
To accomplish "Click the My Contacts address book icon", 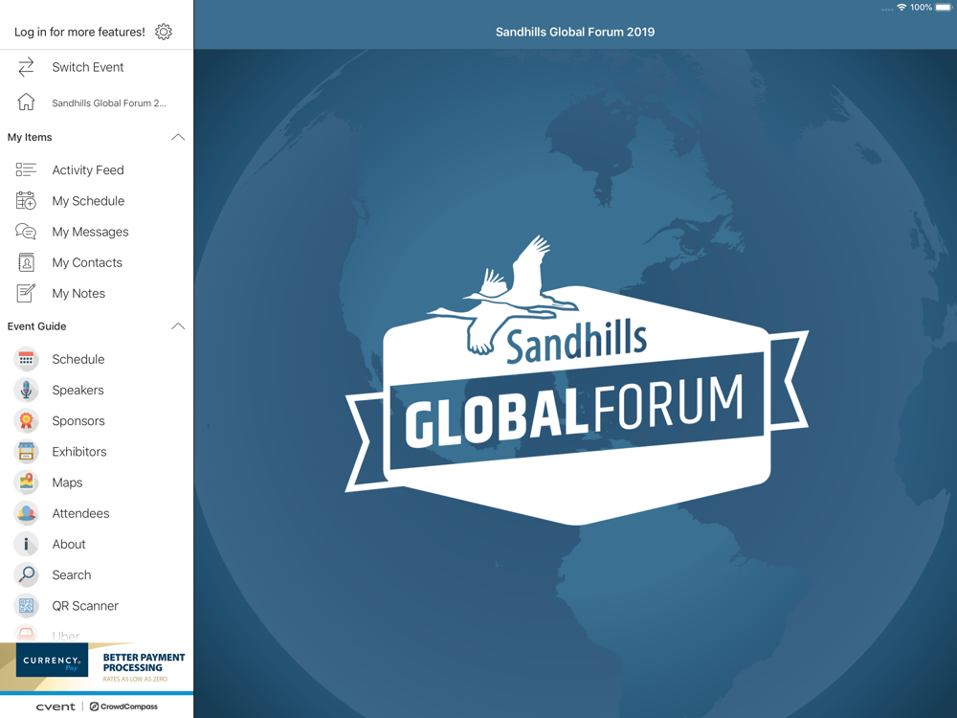I will coord(26,262).
